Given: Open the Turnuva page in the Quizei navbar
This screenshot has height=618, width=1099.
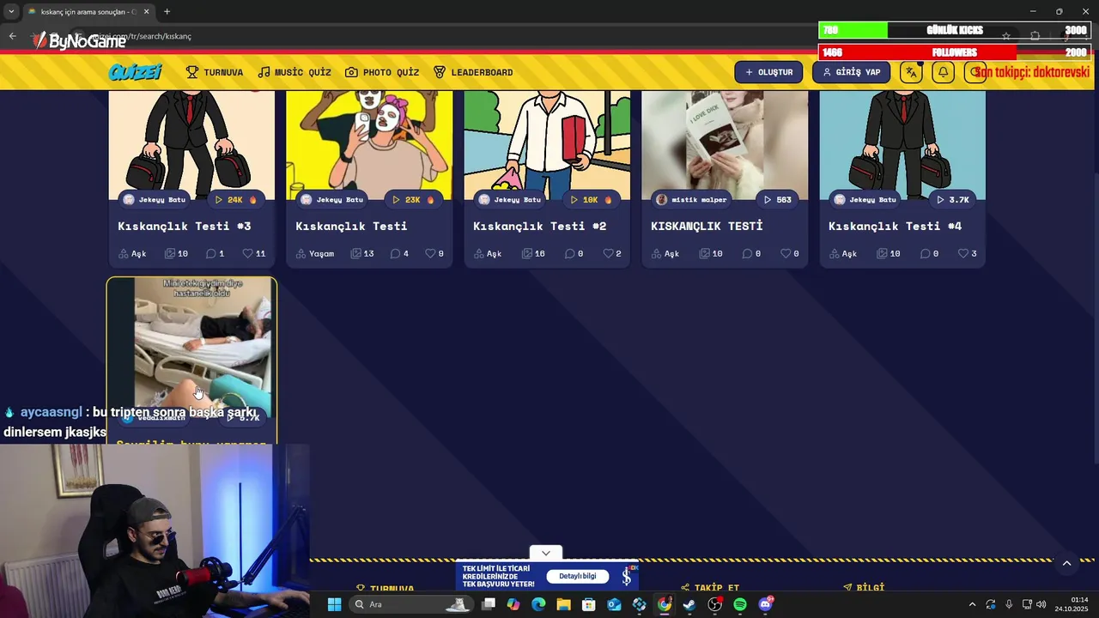Looking at the screenshot, I should pyautogui.click(x=215, y=72).
